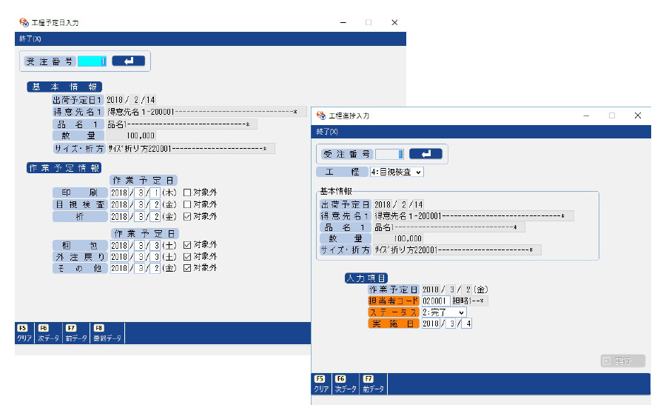Check 対象外 checkbox for 印刷 row
This screenshot has height=419, width=666.
(x=187, y=192)
